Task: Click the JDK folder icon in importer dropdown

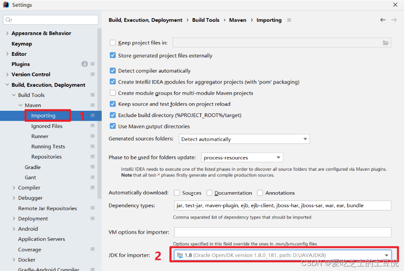Action: pos(180,255)
